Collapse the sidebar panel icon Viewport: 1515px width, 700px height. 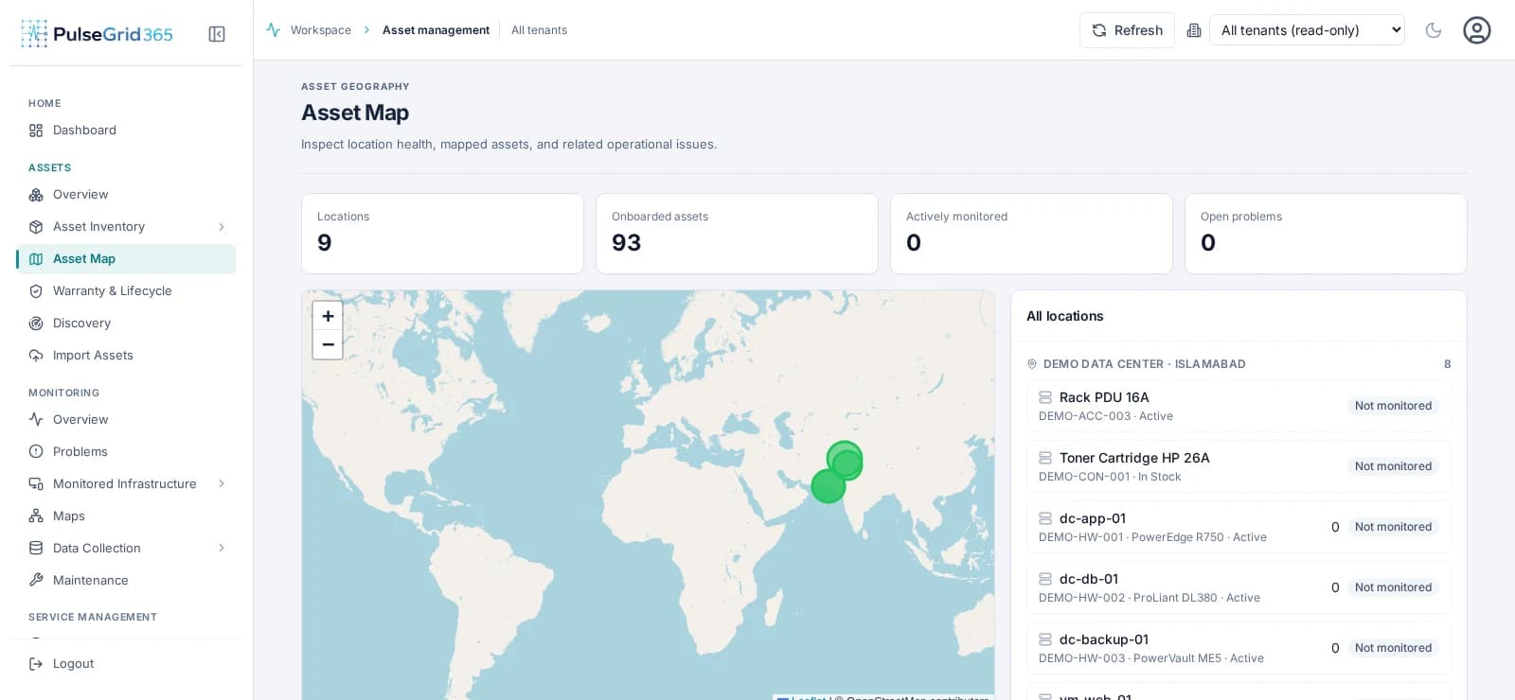point(217,34)
